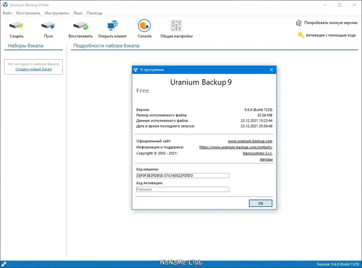This screenshot has width=362, height=268.
Task: Click the Создать новый бэкап link
Action: click(x=33, y=69)
